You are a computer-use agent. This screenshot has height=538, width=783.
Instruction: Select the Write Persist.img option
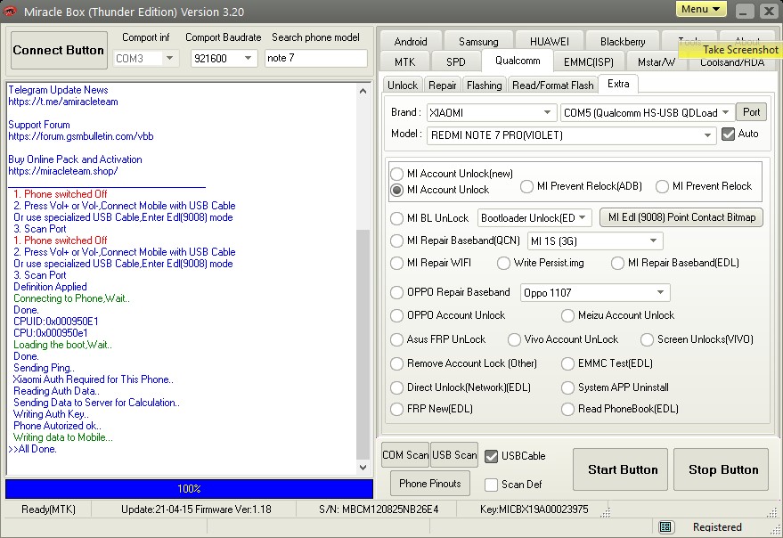tap(503, 264)
